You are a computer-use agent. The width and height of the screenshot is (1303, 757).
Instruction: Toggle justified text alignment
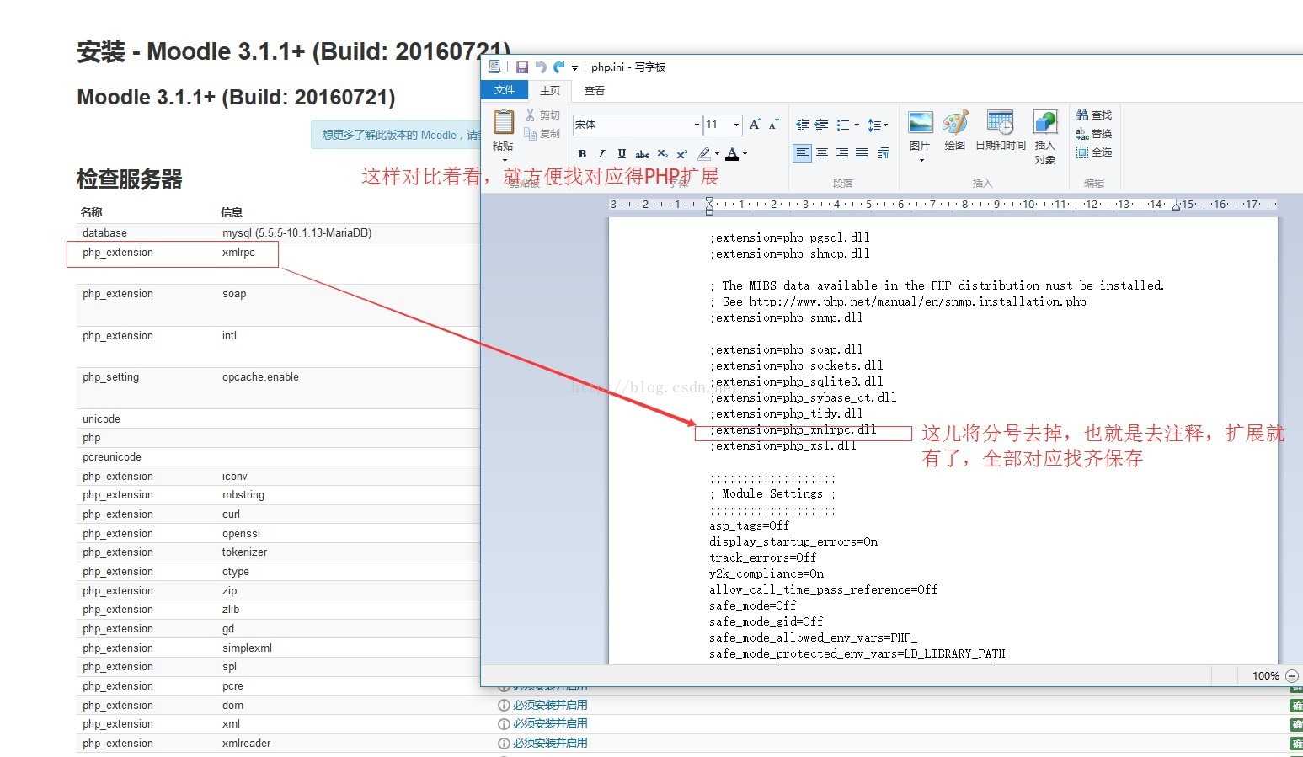click(862, 152)
